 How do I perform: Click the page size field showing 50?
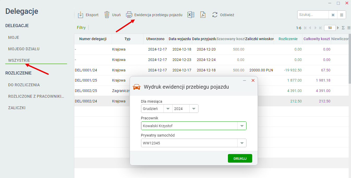point(330,28)
